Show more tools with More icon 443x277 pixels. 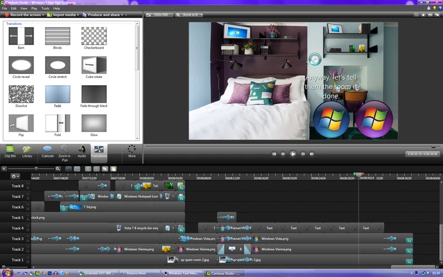[x=132, y=151]
